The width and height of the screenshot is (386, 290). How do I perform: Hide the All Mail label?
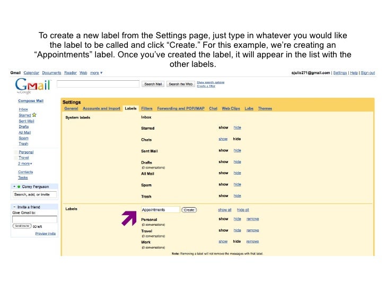coord(238,173)
